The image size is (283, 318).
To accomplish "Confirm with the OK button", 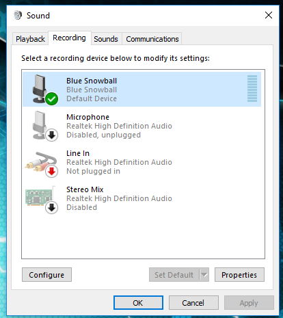I will coord(138,303).
